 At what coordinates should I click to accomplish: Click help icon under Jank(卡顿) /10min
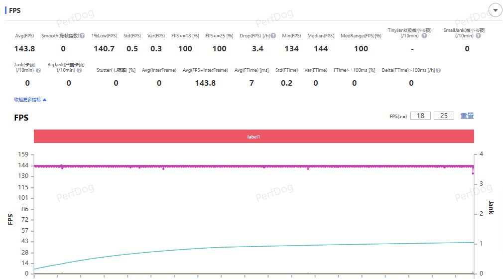click(x=38, y=70)
